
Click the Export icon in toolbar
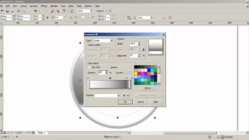tap(58, 11)
